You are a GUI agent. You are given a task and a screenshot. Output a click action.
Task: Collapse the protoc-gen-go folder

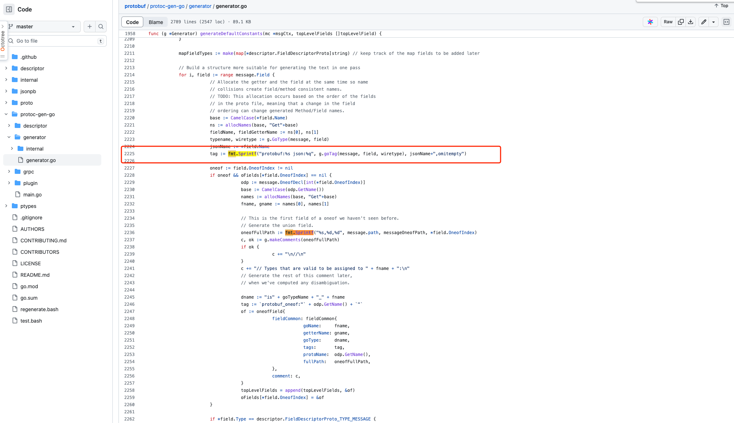click(6, 114)
